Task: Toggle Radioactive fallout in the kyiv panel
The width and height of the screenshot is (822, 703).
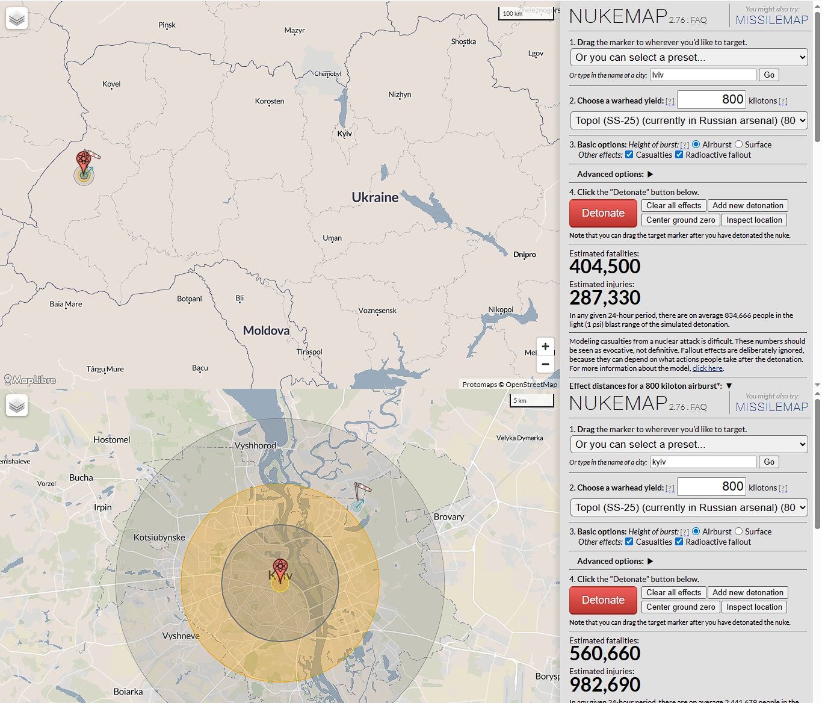Action: (x=679, y=542)
